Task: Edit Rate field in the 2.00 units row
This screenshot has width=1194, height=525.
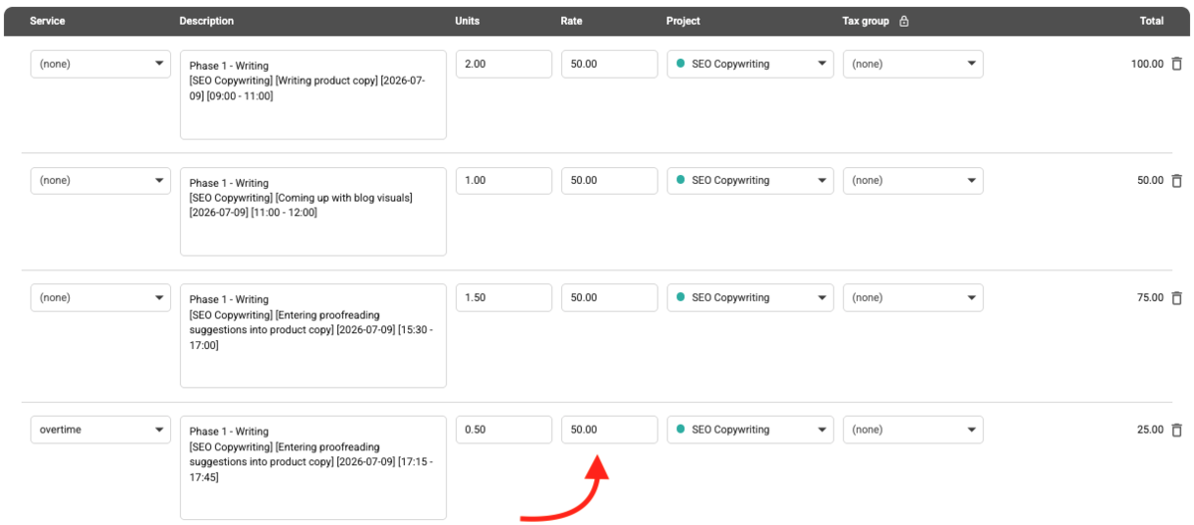Action: (x=609, y=64)
